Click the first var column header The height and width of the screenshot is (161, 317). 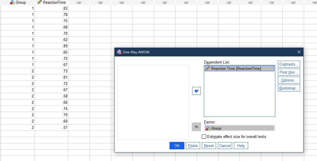[x=79, y=2]
